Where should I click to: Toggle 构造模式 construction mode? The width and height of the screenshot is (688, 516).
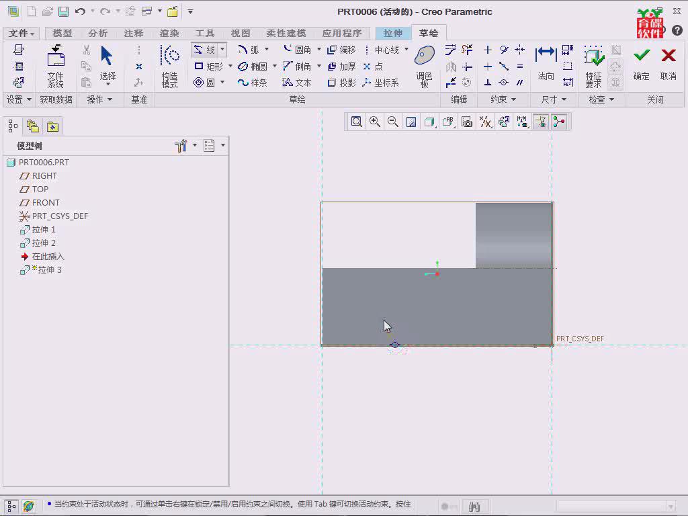169,67
